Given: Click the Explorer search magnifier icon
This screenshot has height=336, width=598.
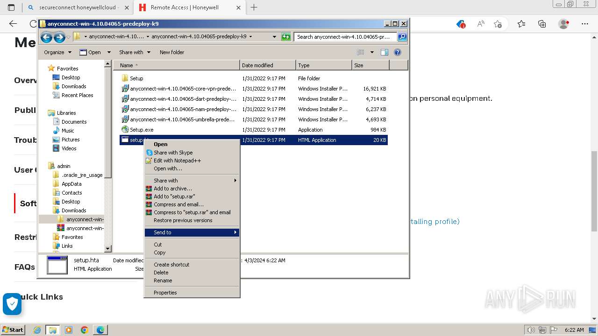Looking at the screenshot, I should tap(402, 37).
